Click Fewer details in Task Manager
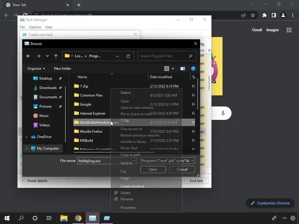The width and height of the screenshot is (299, 224). 34,181
